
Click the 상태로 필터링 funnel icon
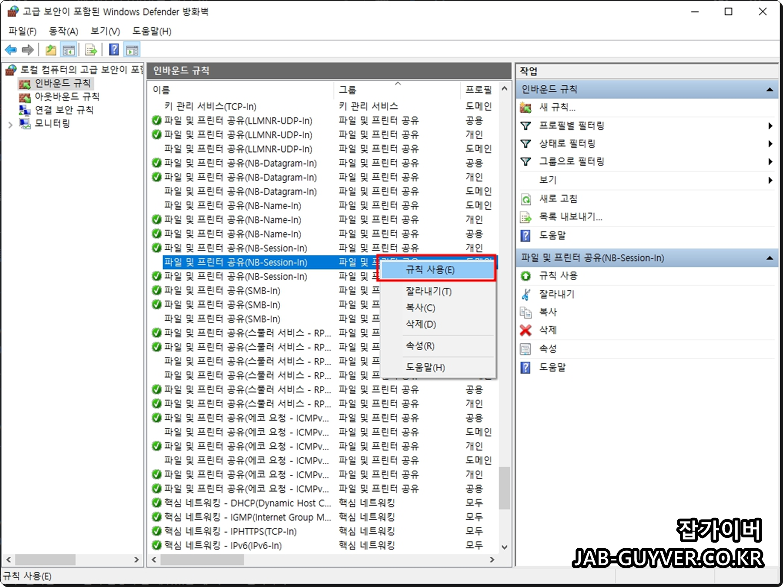tap(526, 144)
